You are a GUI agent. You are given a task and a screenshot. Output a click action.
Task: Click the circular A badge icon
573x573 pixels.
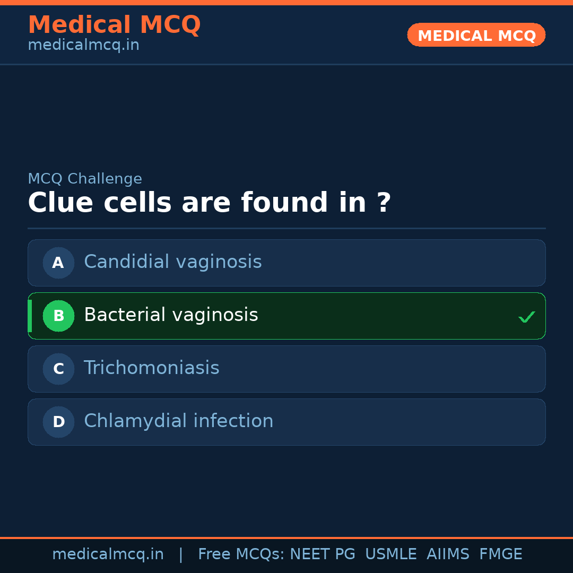(x=58, y=263)
